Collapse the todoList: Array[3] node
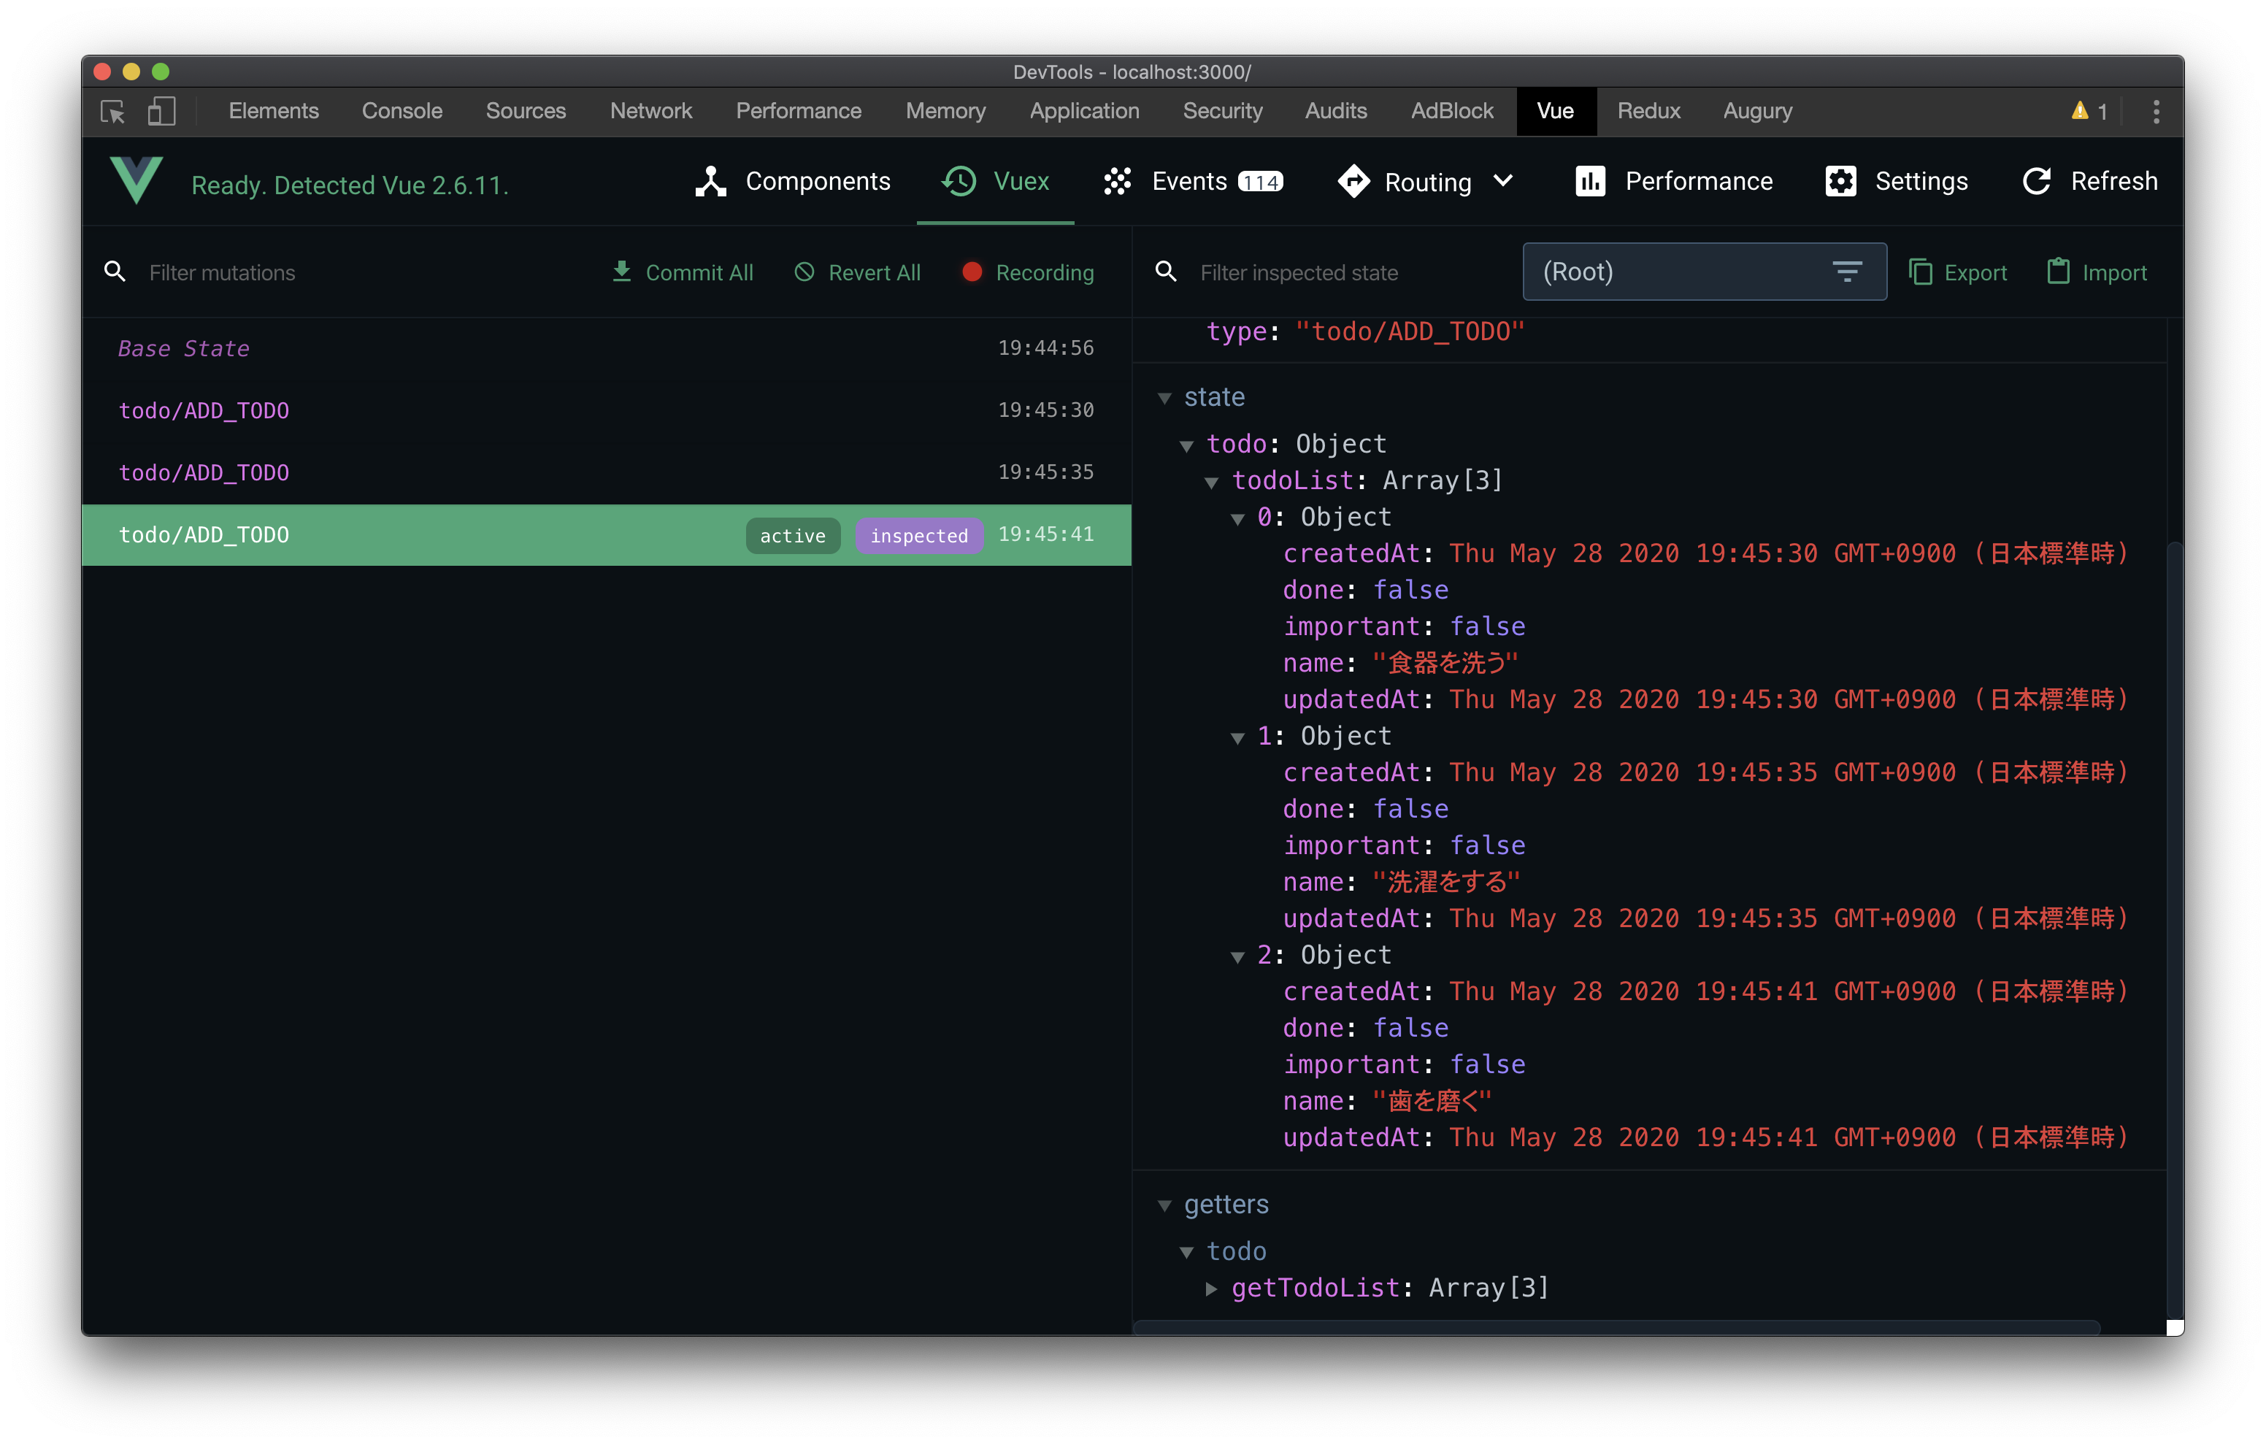Screen dimensions: 2266x1444 coord(1212,482)
